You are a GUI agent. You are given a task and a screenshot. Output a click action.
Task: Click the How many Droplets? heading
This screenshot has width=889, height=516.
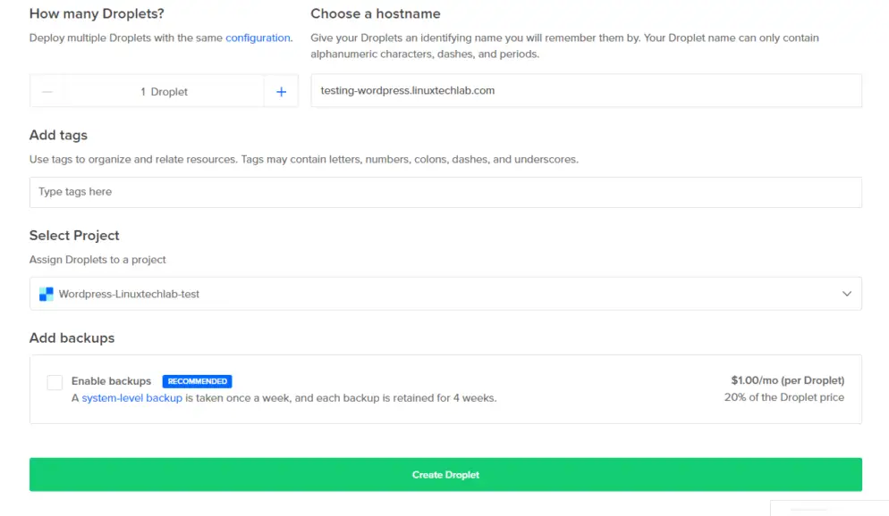97,14
